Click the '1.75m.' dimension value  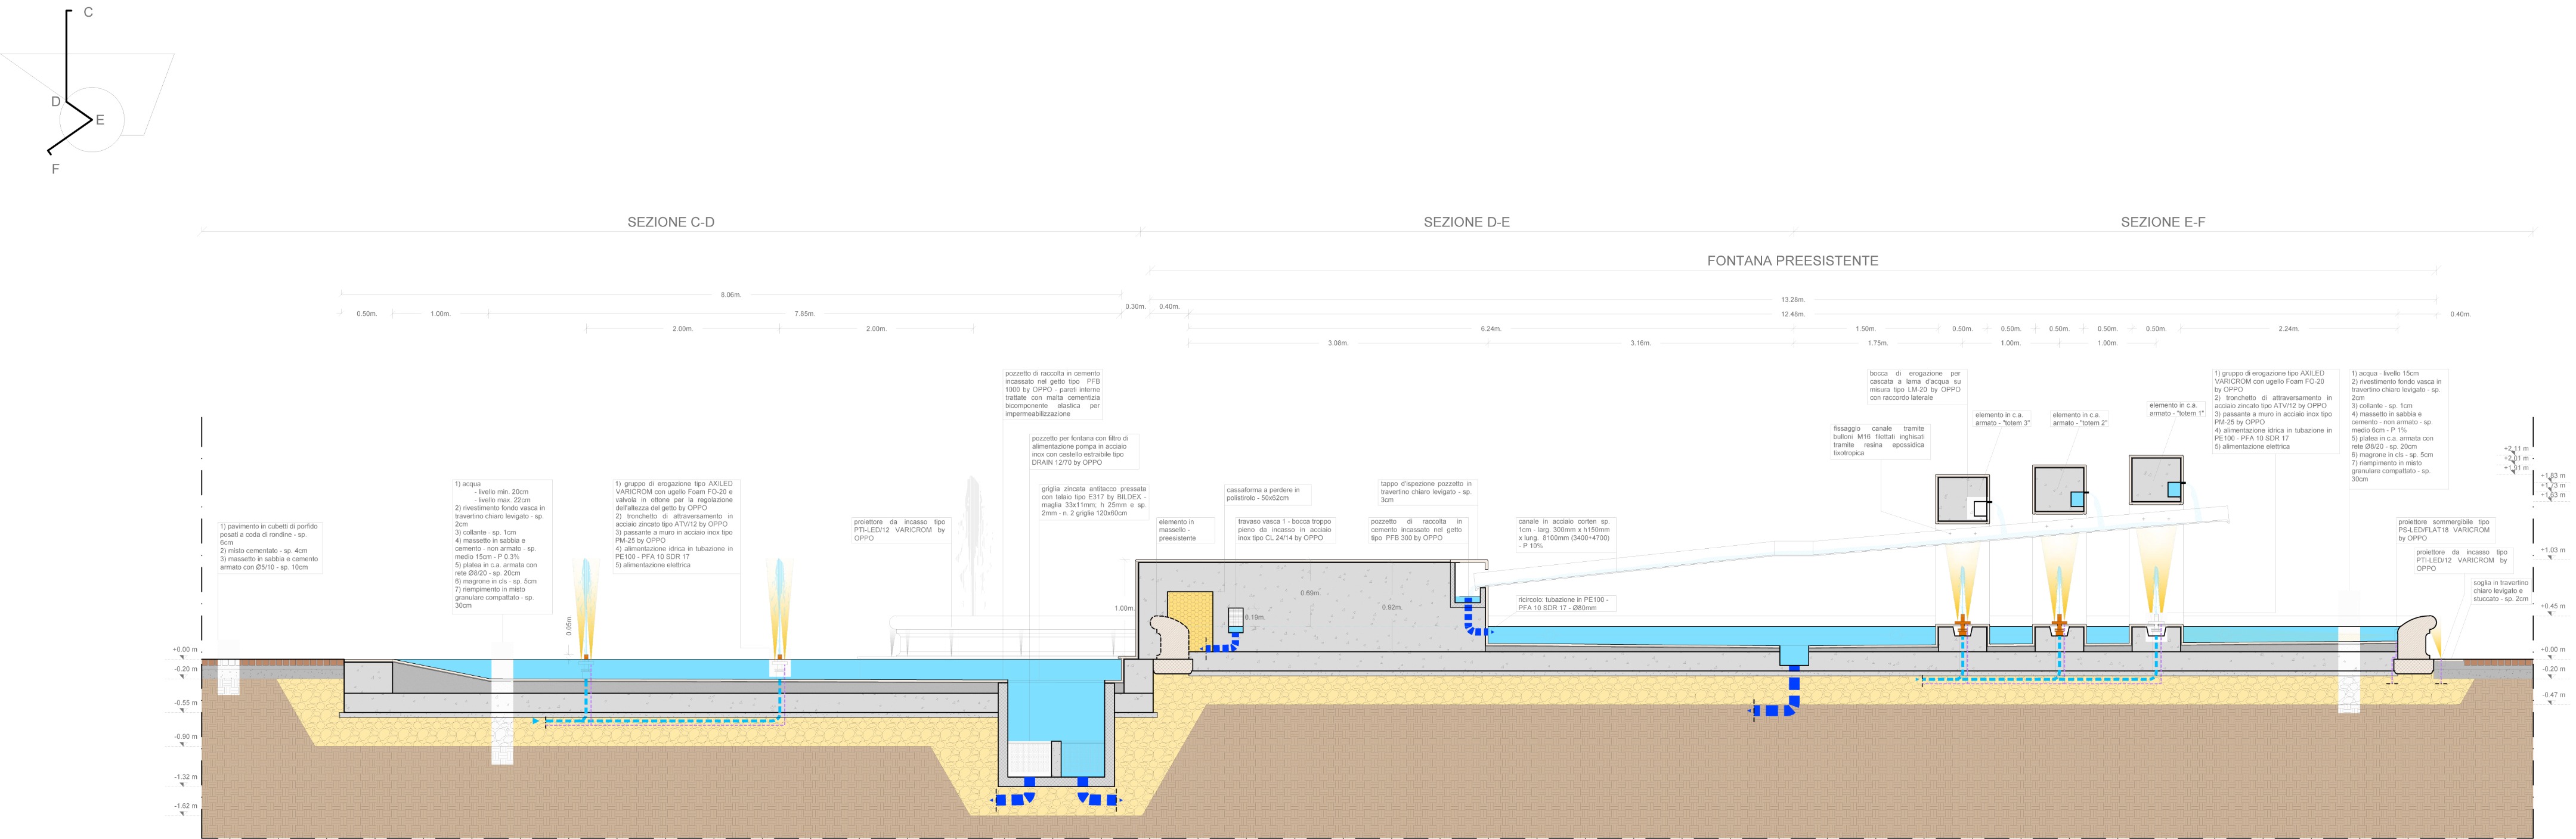pyautogui.click(x=1877, y=343)
